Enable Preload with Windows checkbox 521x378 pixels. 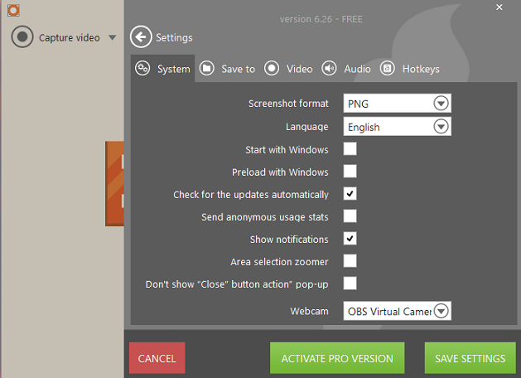(x=350, y=172)
